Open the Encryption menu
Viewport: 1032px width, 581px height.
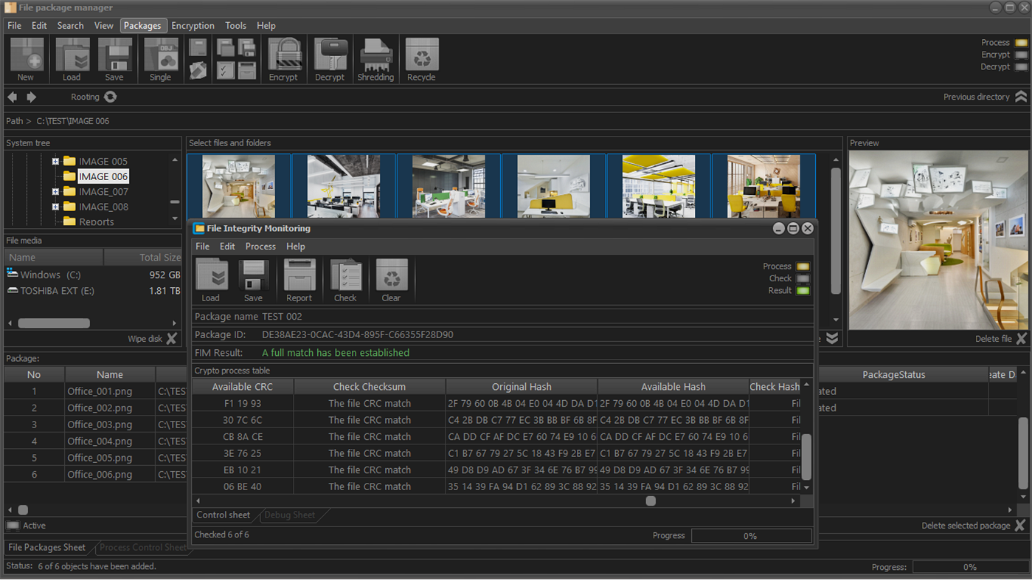pos(193,26)
